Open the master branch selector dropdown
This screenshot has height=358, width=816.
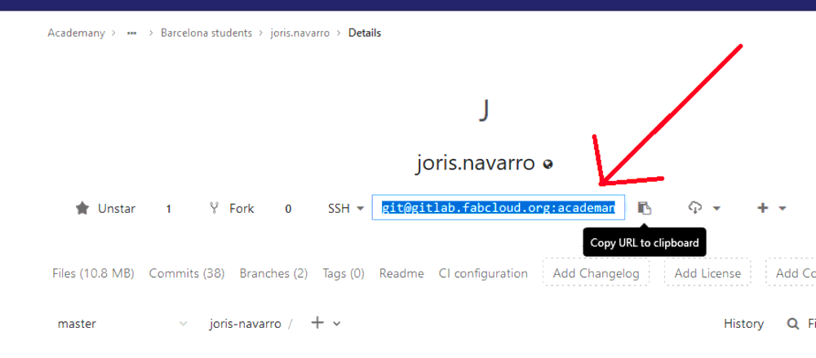pos(122,324)
